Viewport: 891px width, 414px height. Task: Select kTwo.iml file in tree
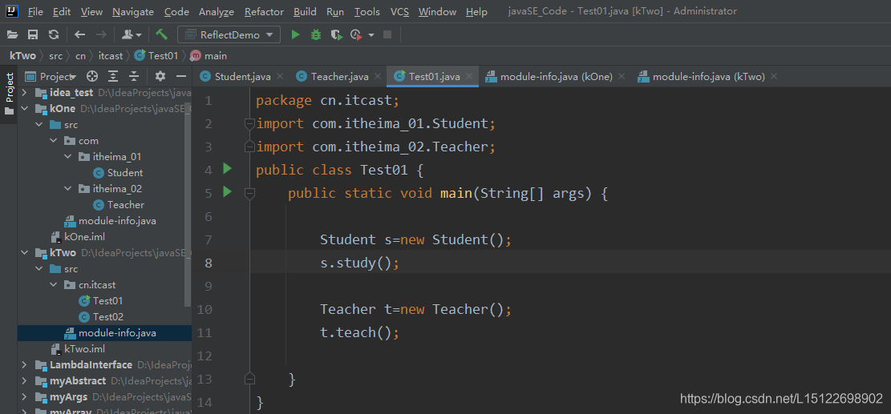(x=78, y=349)
